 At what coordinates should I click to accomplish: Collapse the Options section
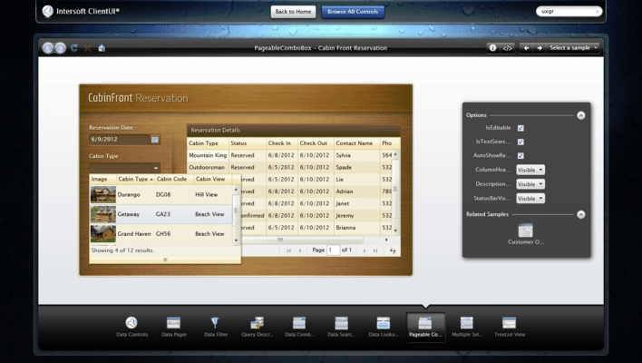point(581,115)
